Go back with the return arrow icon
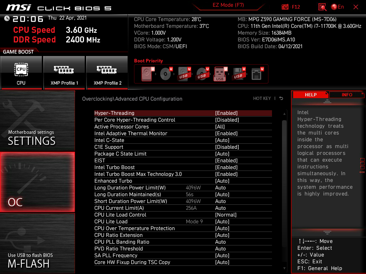The image size is (366, 274). pyautogui.click(x=281, y=98)
